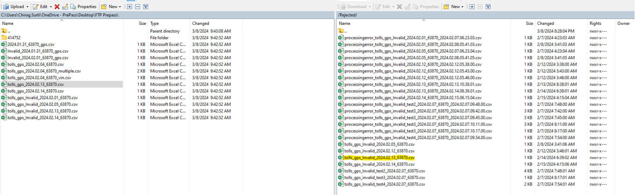Click the local panel filter icon

(146, 7)
